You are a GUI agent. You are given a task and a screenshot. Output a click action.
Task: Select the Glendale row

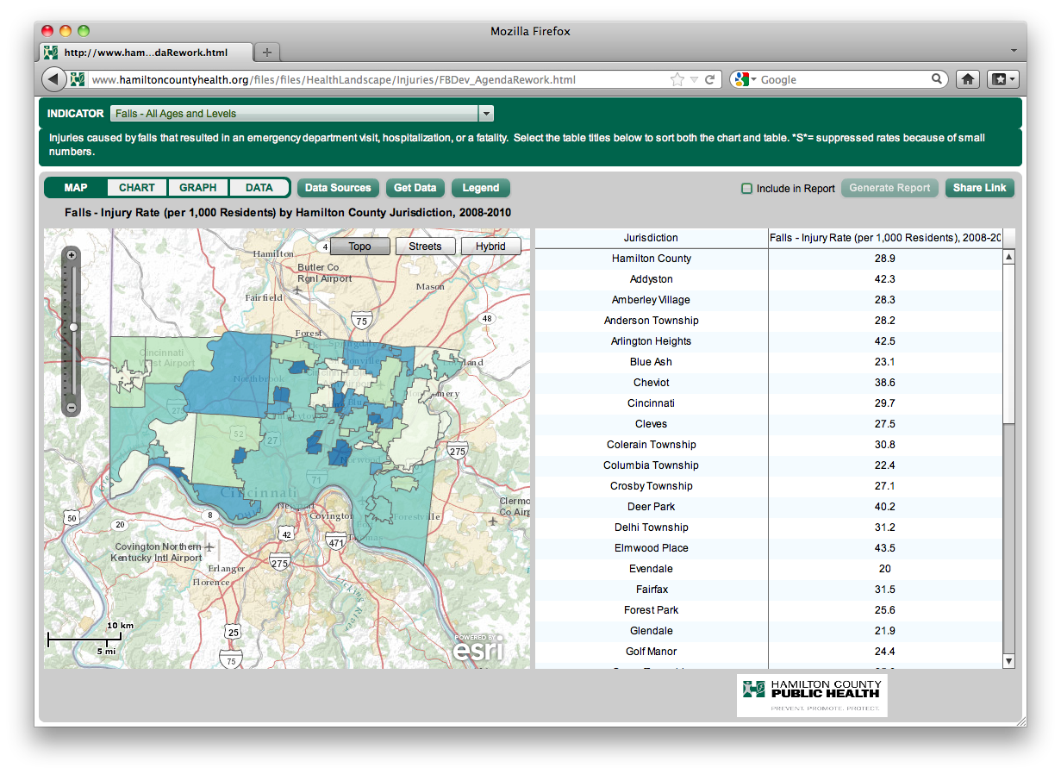(769, 631)
